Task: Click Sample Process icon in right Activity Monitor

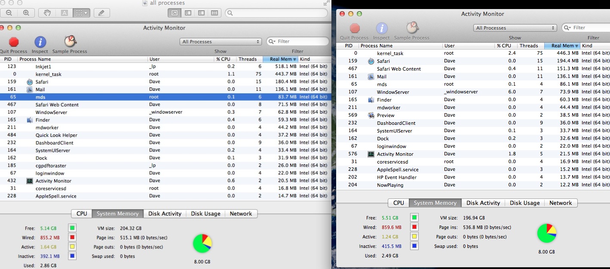Action: pyautogui.click(x=412, y=28)
